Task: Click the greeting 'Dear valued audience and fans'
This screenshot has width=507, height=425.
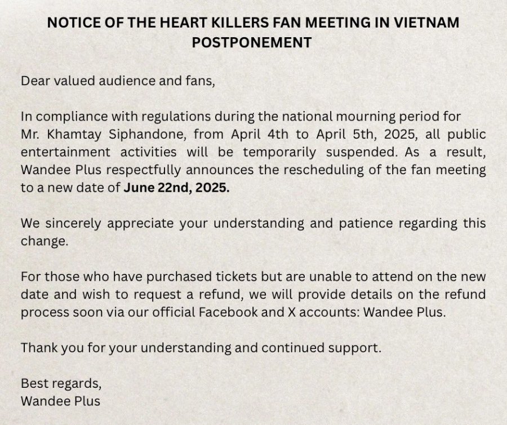Action: pyautogui.click(x=118, y=81)
